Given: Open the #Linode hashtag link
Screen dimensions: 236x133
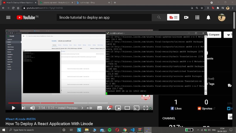Looking at the screenshot, I should coord(20,119).
